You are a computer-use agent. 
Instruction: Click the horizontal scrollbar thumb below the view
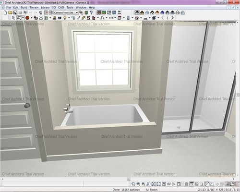129,179
